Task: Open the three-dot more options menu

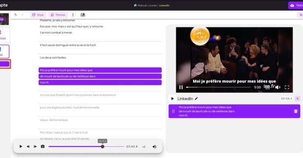Action: [x=73, y=15]
